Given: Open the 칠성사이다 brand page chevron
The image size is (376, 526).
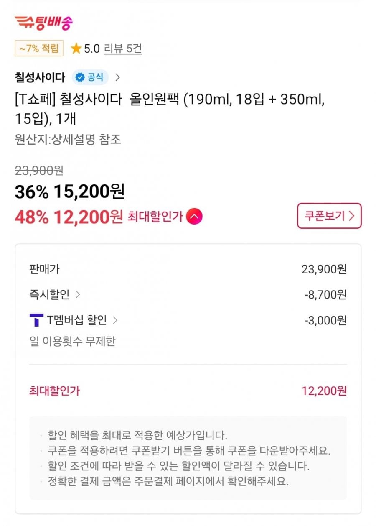Looking at the screenshot, I should (x=118, y=77).
